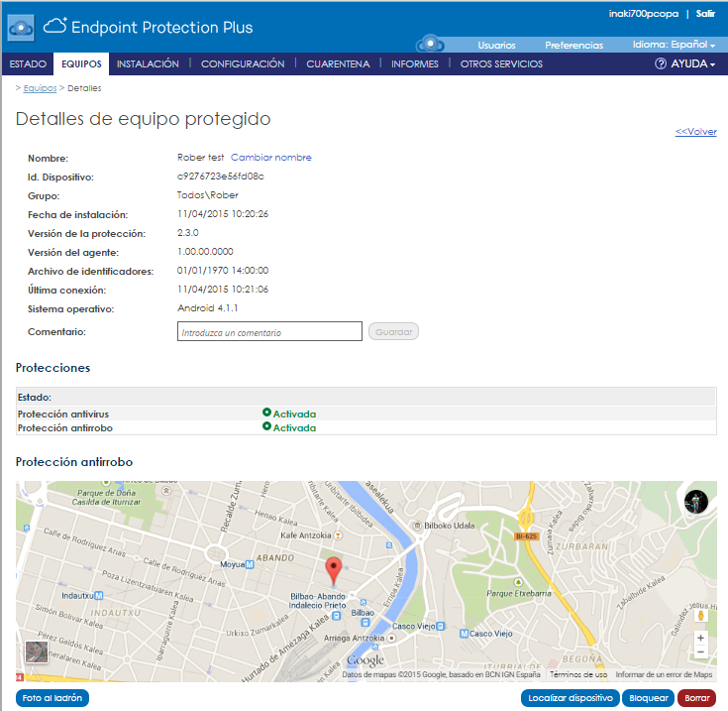Click the Google logo on map
This screenshot has width=728, height=711.
365,660
